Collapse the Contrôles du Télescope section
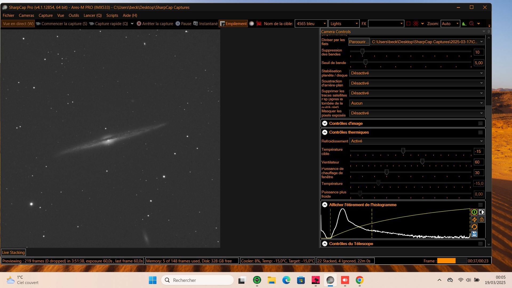512x288 pixels. (325, 243)
